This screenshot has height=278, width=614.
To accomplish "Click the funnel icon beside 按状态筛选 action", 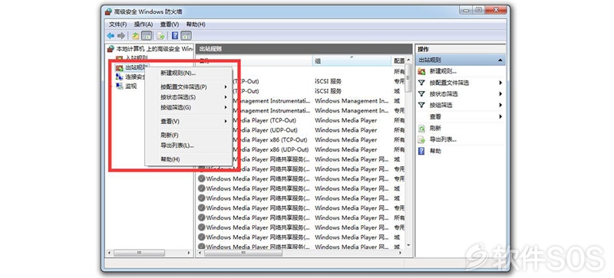I will (x=421, y=94).
